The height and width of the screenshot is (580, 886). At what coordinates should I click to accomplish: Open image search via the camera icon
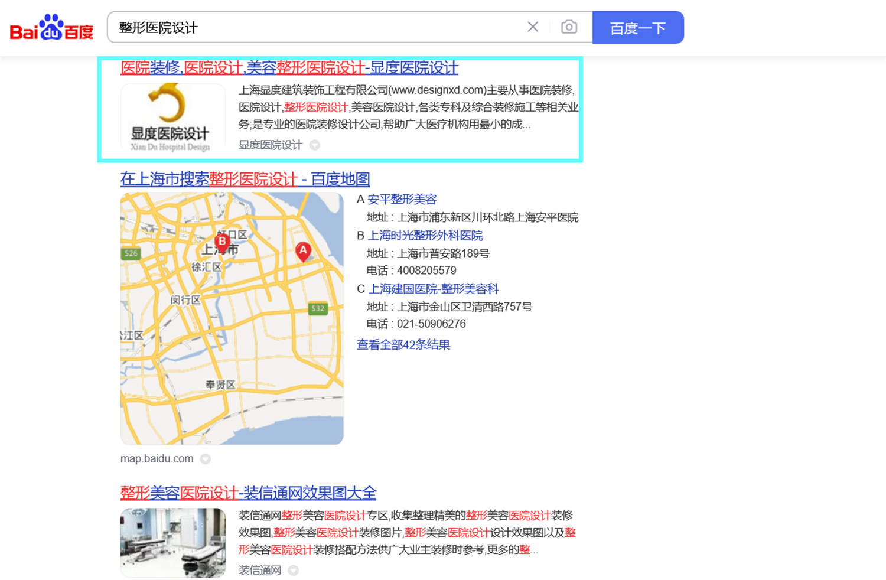coord(569,27)
